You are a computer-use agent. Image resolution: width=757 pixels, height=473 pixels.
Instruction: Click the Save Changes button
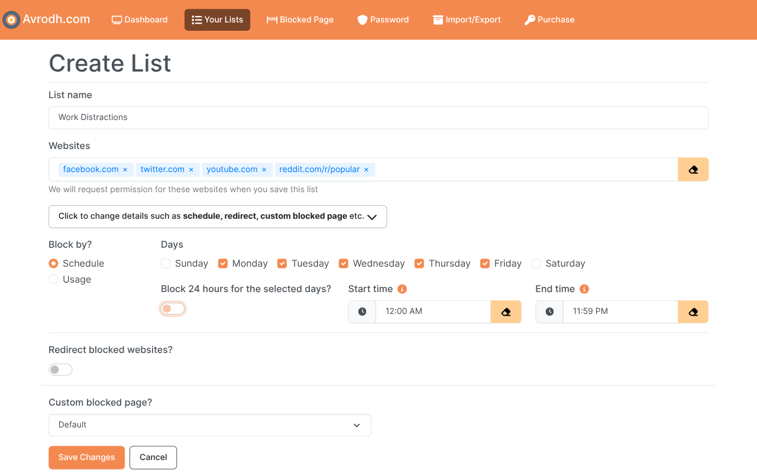[86, 457]
